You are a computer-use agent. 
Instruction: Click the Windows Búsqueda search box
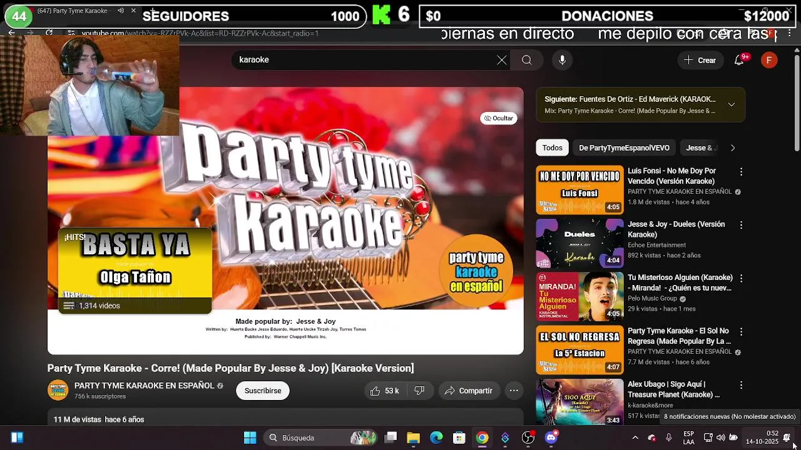[320, 437]
